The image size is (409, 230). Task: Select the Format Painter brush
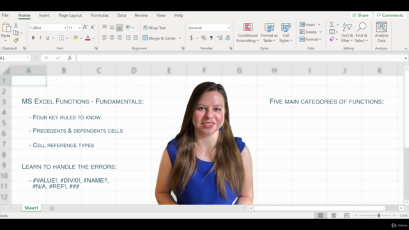point(16,40)
